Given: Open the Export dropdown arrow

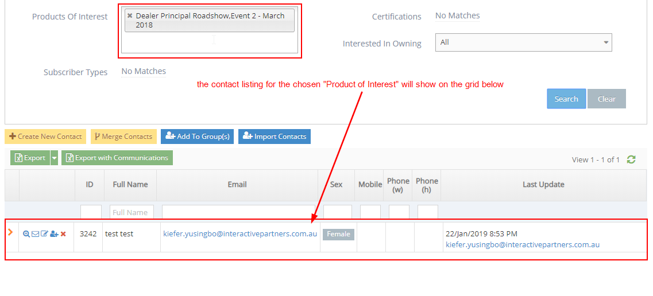Looking at the screenshot, I should [x=54, y=158].
